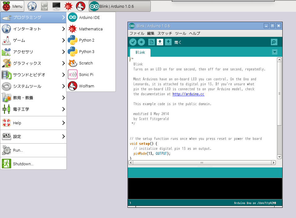Click the Mathematica launcher in top panel

point(68,6)
